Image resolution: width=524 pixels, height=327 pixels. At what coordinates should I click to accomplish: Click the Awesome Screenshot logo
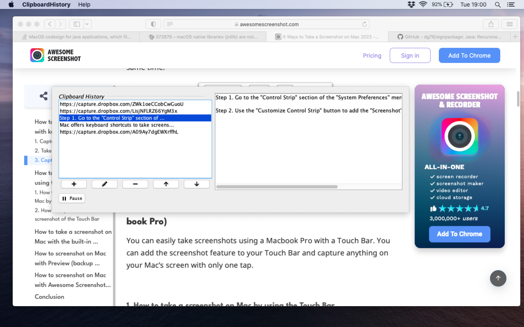click(55, 55)
